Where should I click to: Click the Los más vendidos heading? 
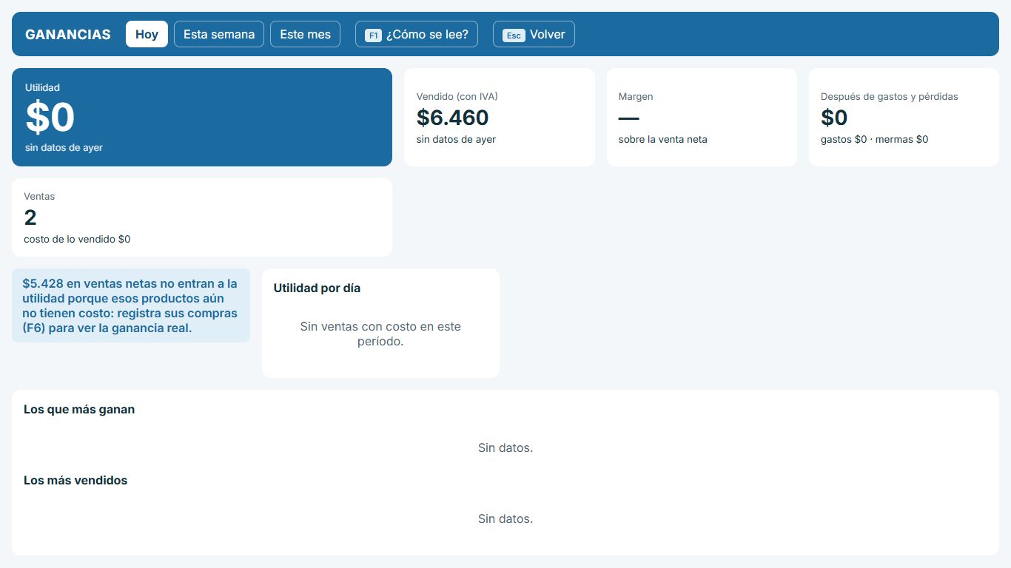pos(75,481)
